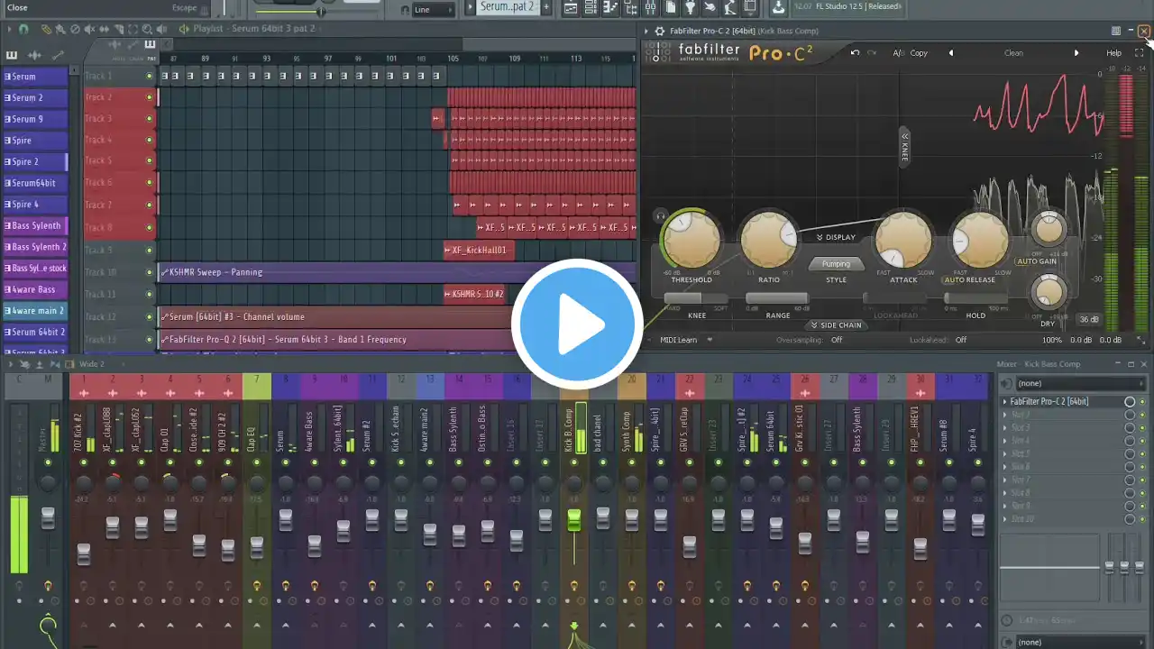Select the Bass Sylenth channel
The width and height of the screenshot is (1154, 649).
point(35,225)
